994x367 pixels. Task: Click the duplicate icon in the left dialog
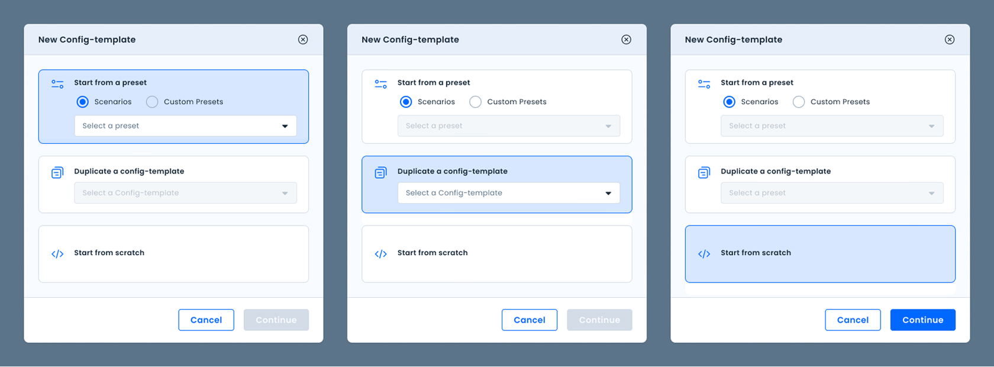[57, 172]
